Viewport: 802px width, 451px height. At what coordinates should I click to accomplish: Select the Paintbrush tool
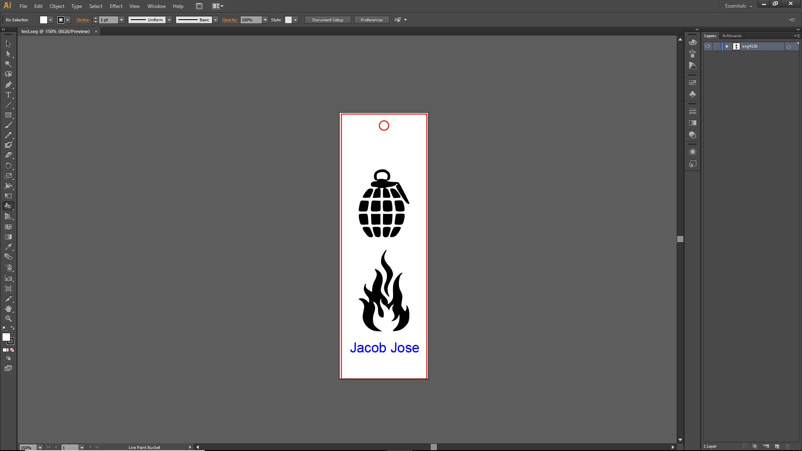(8, 125)
